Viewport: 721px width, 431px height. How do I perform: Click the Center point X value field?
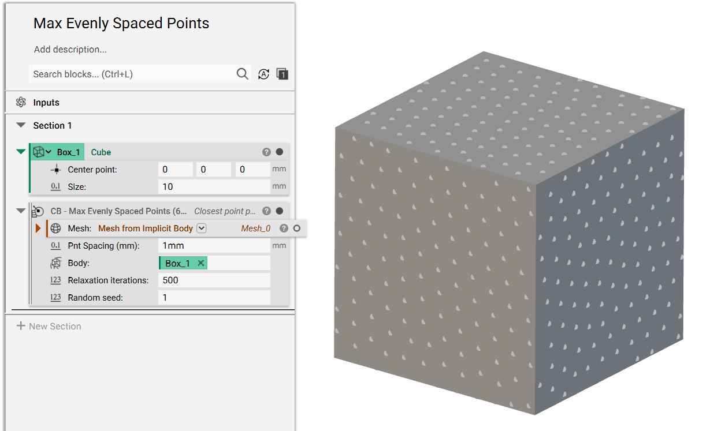click(x=176, y=170)
